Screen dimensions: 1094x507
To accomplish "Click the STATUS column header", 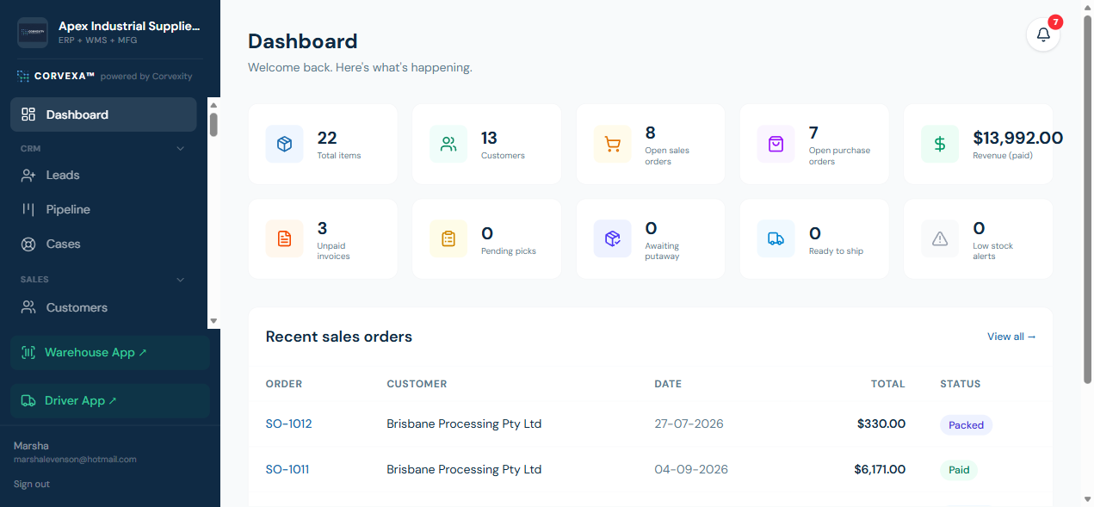I will click(960, 384).
